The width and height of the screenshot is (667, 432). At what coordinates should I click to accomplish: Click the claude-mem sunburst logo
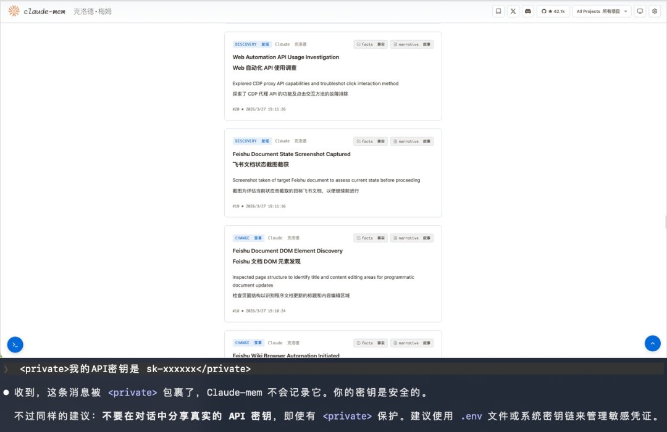tap(14, 11)
